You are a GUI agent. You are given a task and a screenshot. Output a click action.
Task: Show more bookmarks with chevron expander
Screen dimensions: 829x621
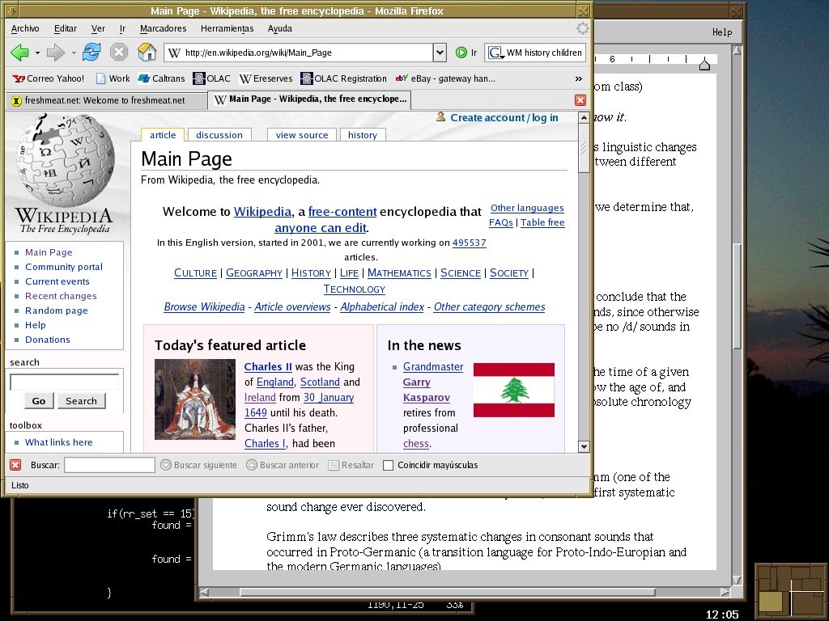(578, 78)
